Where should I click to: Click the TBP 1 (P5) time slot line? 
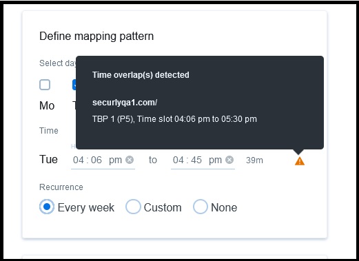click(174, 119)
